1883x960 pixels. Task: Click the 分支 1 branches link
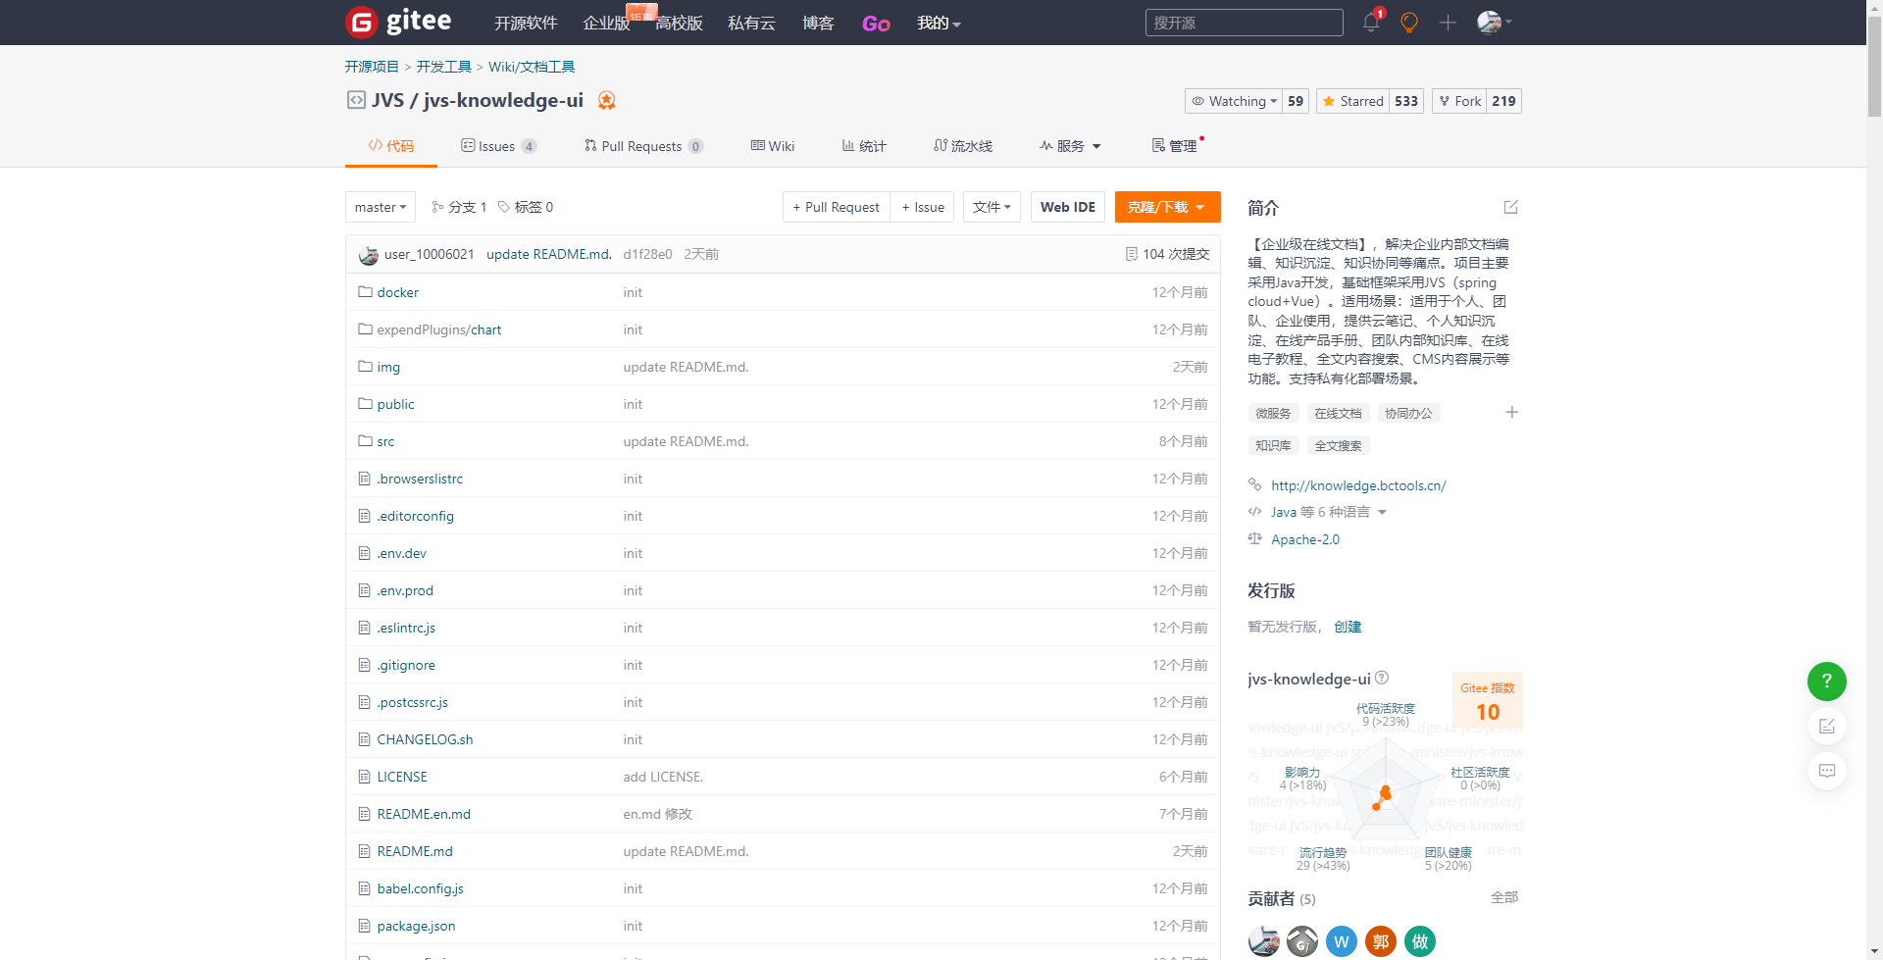pos(459,207)
